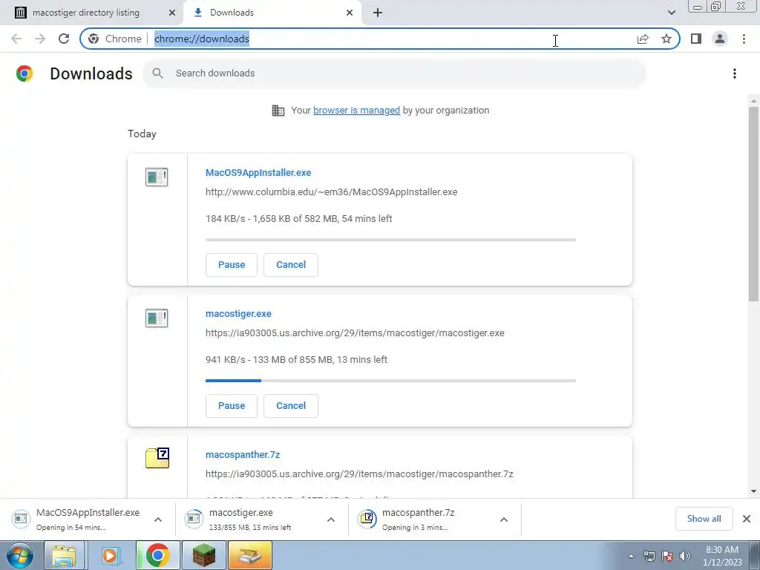760x570 pixels.
Task: Click the columbia.edu MacOS9AppInstaller URL text
Action: (x=332, y=192)
